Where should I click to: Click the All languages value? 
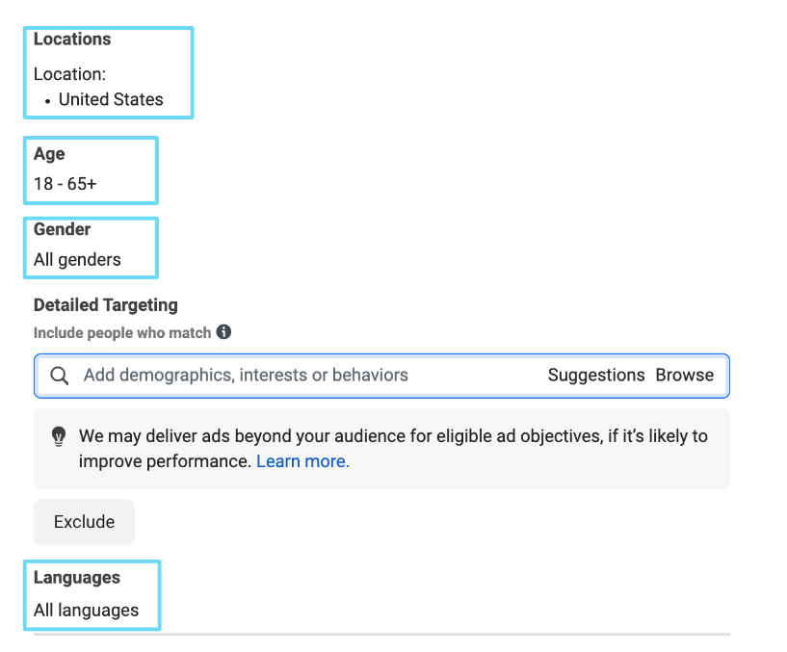86,610
